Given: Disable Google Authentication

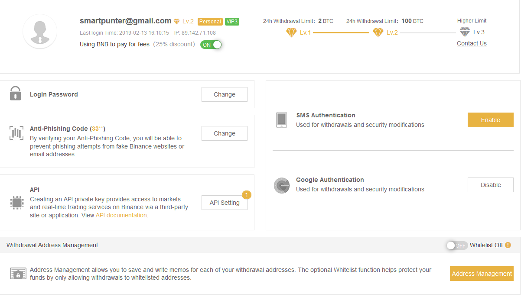Looking at the screenshot, I should coord(491,185).
